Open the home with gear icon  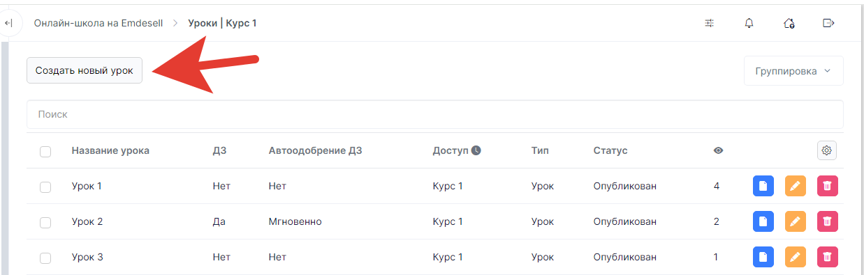789,23
